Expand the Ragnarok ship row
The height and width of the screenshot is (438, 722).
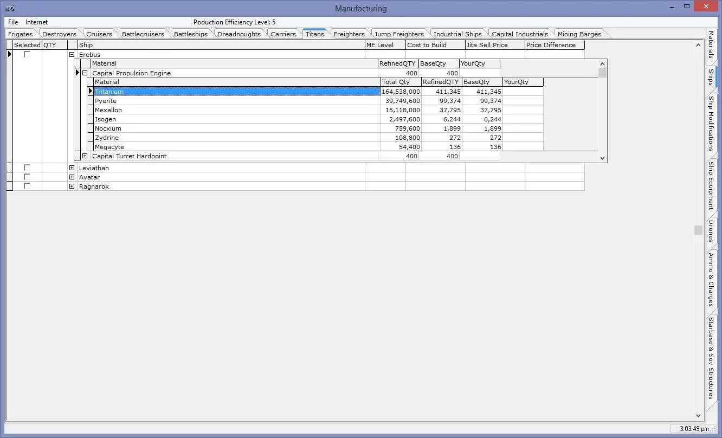72,186
